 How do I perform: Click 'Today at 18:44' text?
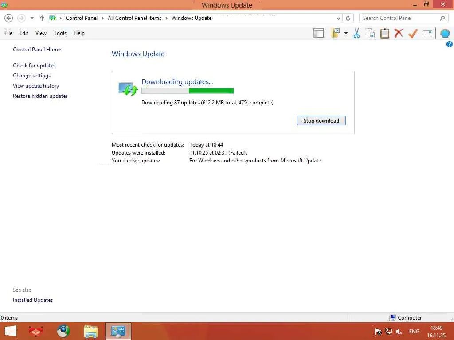point(206,145)
